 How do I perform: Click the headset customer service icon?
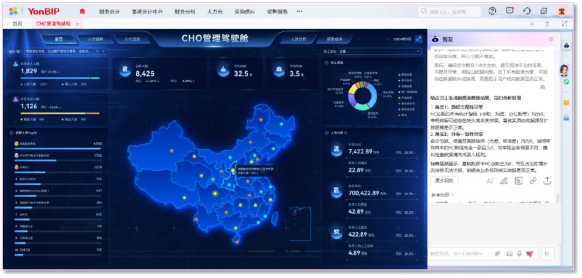click(x=527, y=11)
